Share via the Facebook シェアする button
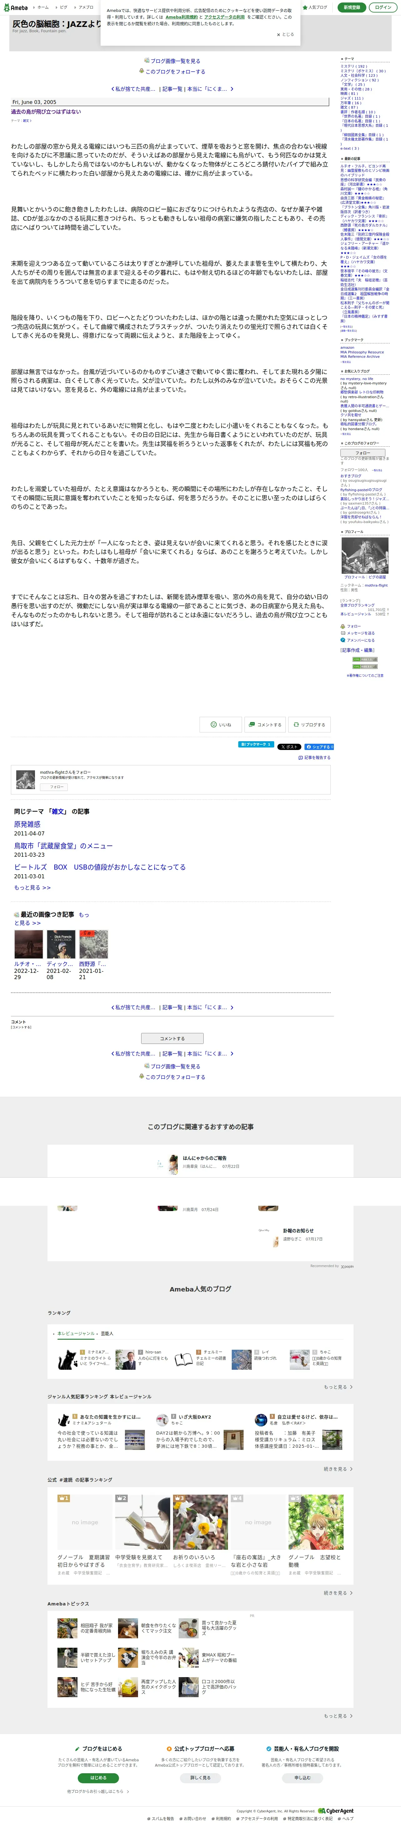 [319, 747]
